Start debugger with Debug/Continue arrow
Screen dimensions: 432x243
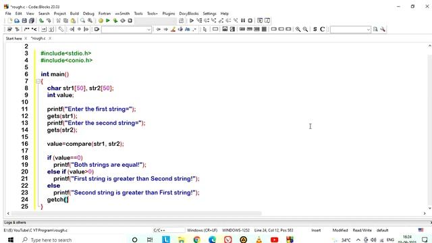coord(192,21)
